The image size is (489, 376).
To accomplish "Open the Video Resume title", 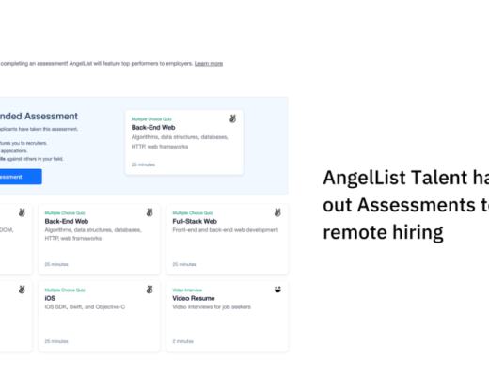I will 194,298.
